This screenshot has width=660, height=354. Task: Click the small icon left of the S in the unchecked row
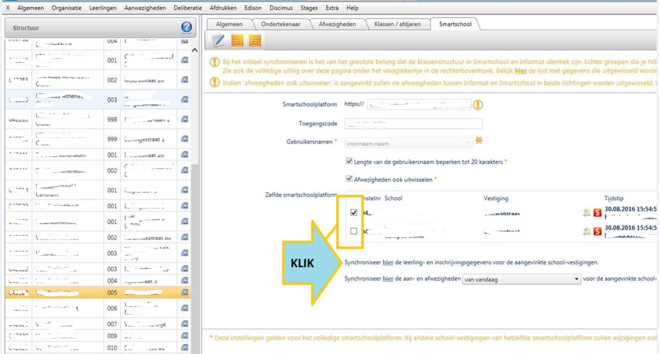point(586,231)
